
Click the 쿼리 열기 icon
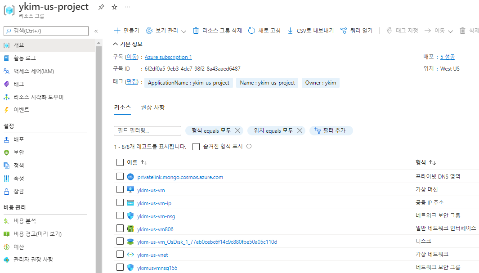[344, 31]
